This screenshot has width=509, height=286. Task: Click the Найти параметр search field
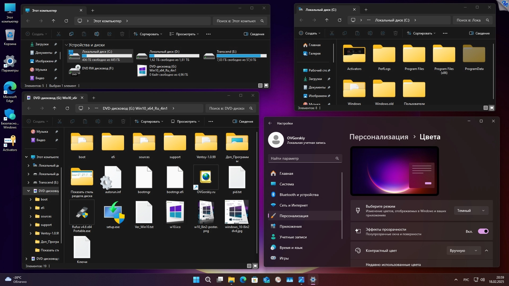pyautogui.click(x=302, y=158)
